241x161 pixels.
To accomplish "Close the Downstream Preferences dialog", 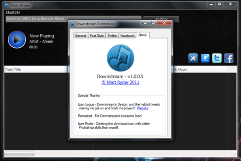I will (164, 23).
